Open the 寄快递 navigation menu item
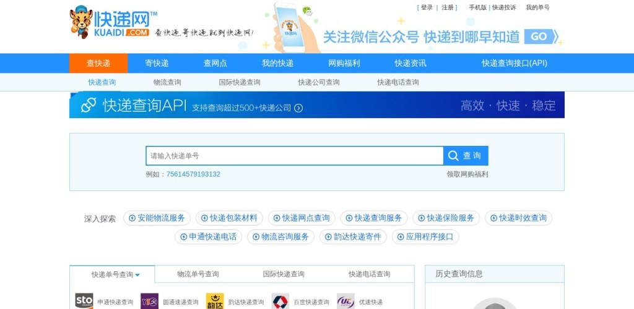The image size is (634, 309). [157, 63]
